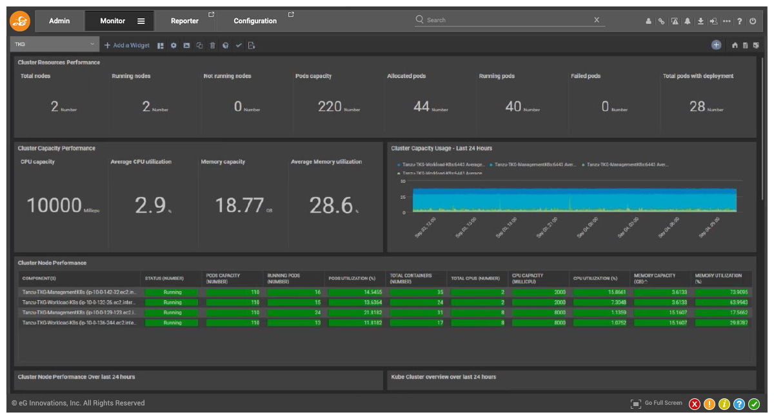Click the power logout icon
Image resolution: width=774 pixels, height=419 pixels.
point(753,21)
